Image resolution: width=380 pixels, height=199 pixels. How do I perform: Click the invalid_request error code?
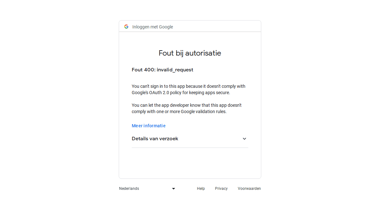click(175, 70)
